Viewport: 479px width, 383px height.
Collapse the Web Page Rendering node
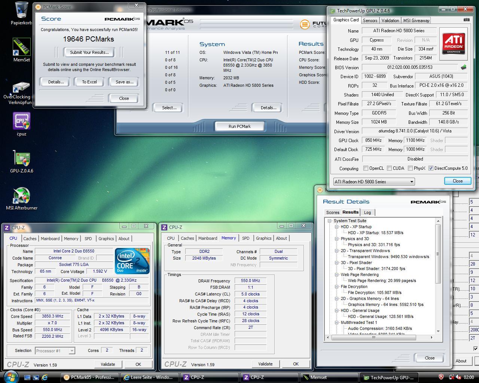(337, 275)
